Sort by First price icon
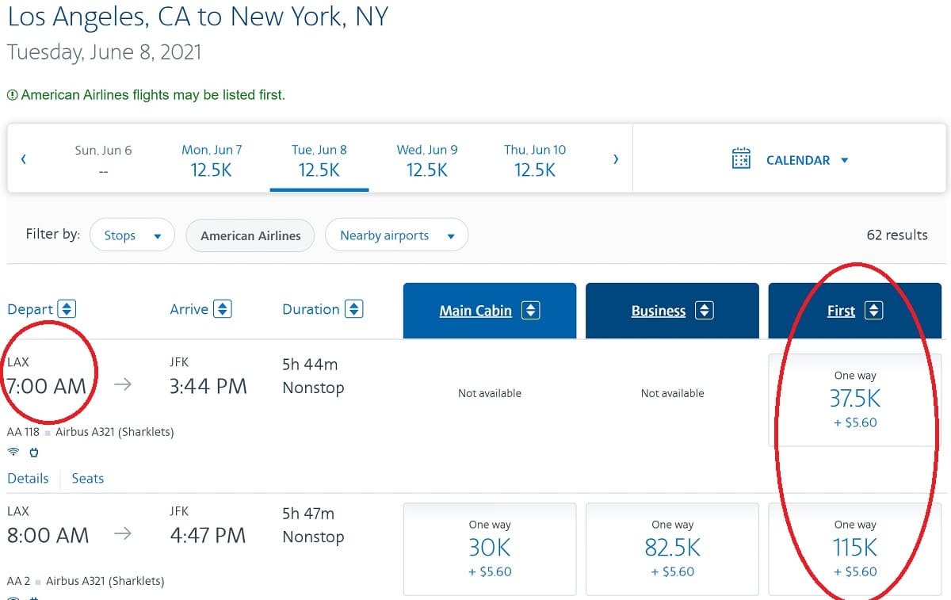The image size is (951, 600). 873,311
